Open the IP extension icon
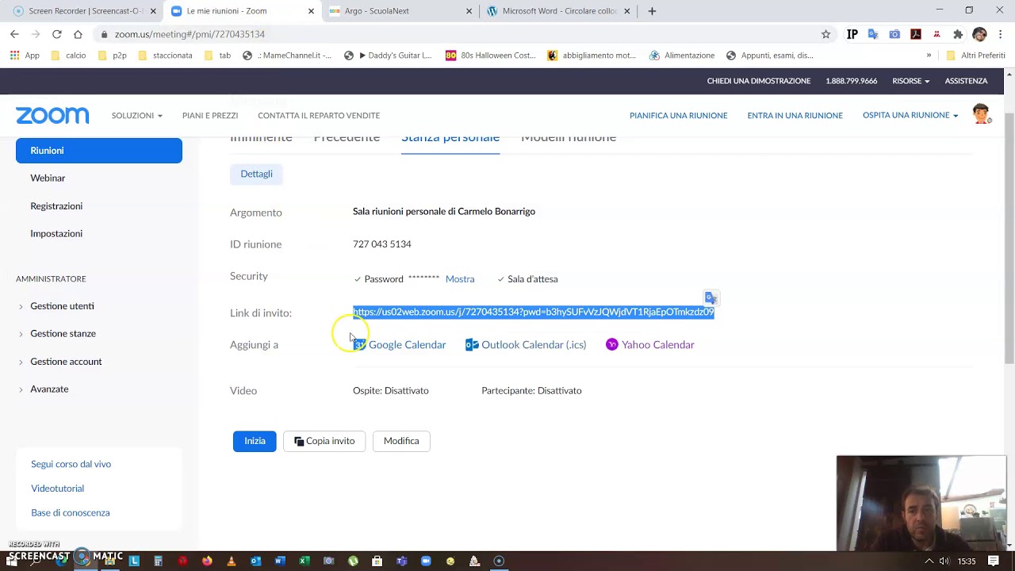 pyautogui.click(x=852, y=34)
